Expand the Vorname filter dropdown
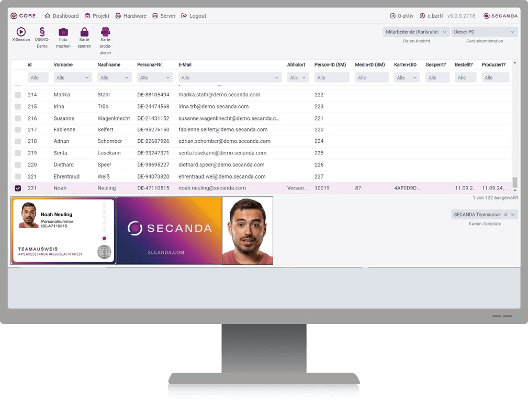Screen dimensions: 528x402 87,77
